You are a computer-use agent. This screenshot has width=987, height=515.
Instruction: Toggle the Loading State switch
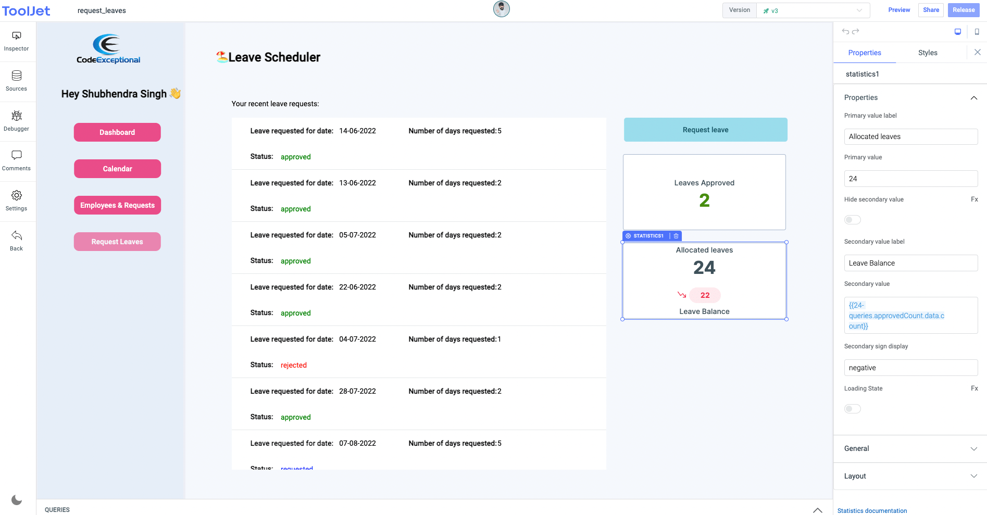coord(852,409)
